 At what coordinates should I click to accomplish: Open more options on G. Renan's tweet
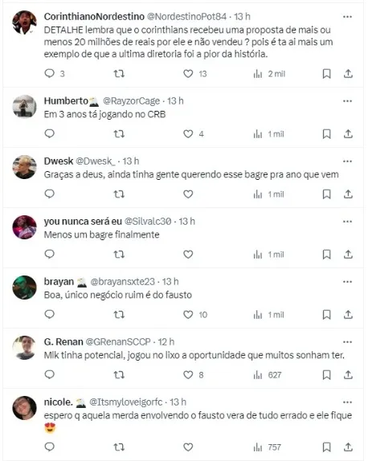tap(347, 342)
